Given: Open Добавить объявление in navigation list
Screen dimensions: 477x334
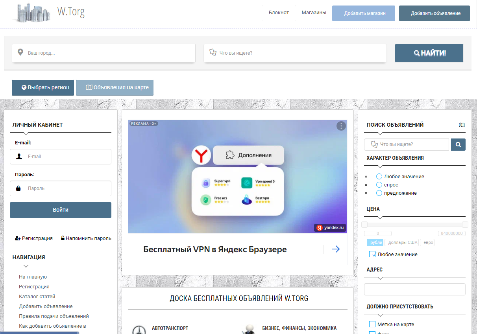Looking at the screenshot, I should 46,306.
